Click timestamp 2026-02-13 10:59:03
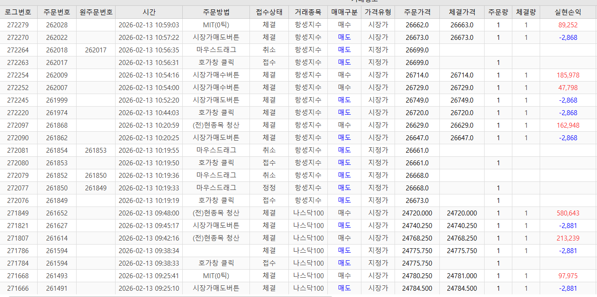This screenshot has width=597, height=297. tap(149, 25)
